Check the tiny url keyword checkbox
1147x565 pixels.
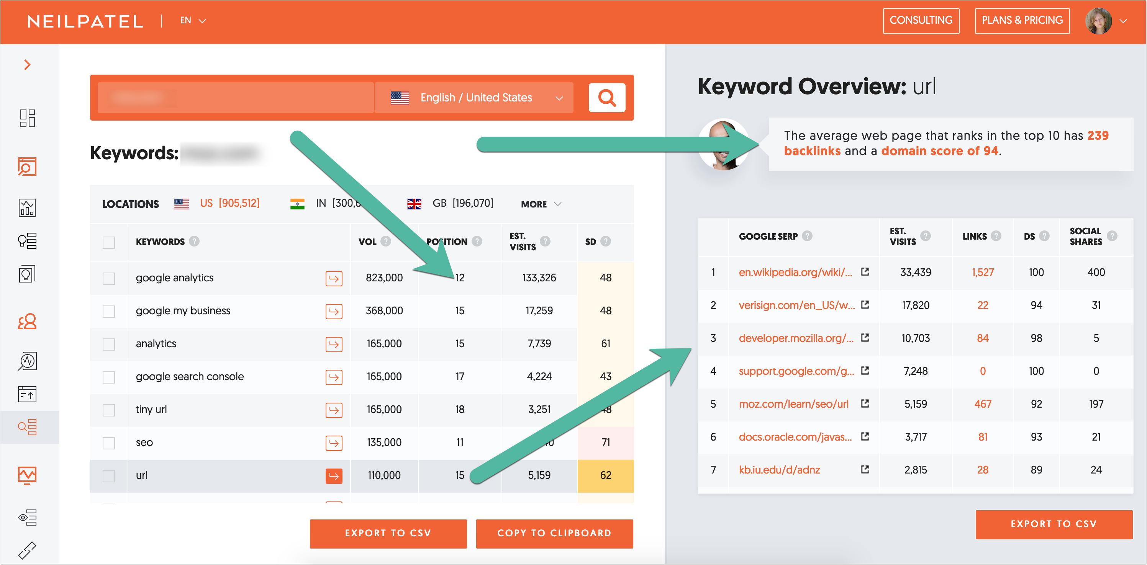tap(109, 410)
